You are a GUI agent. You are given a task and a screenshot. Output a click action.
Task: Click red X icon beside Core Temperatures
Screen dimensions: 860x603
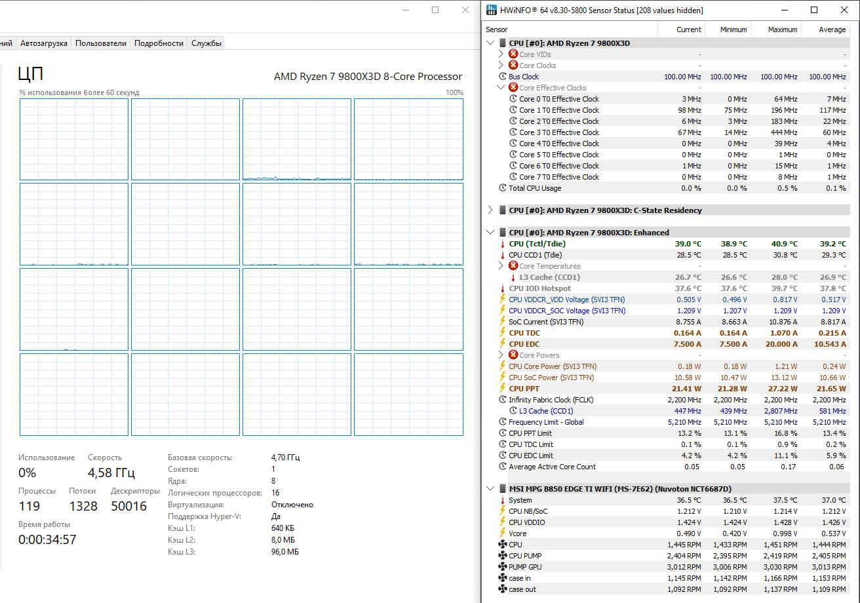[x=513, y=266]
